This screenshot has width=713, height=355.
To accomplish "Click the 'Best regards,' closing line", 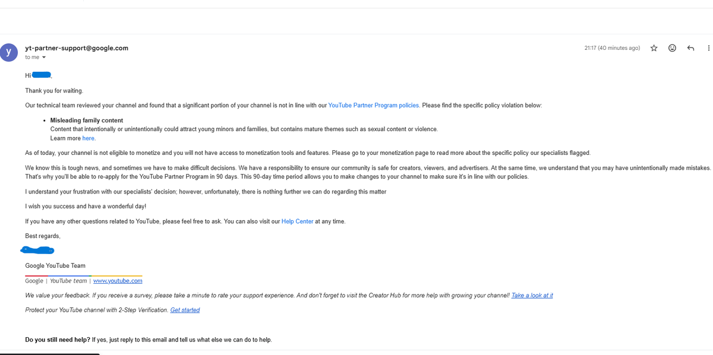I will (x=43, y=236).
